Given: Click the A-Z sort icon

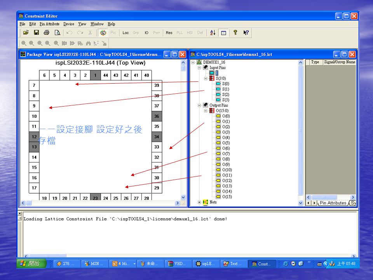Looking at the screenshot, I should click(x=213, y=33).
